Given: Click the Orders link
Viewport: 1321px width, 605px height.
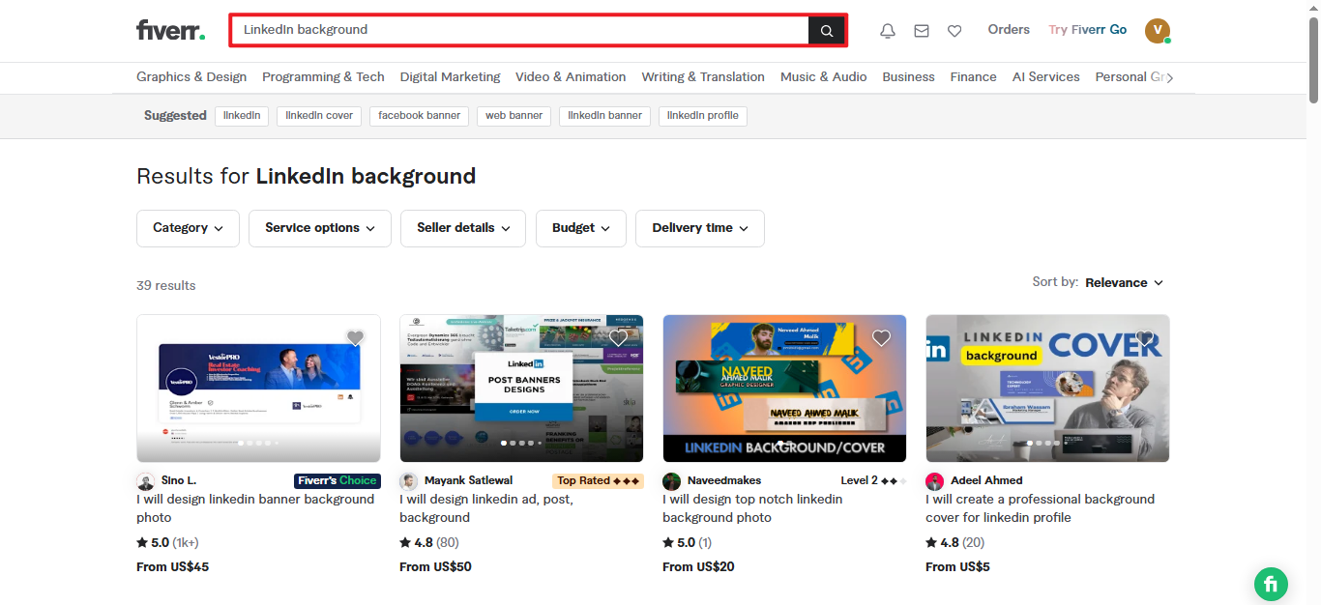Looking at the screenshot, I should tap(1009, 30).
